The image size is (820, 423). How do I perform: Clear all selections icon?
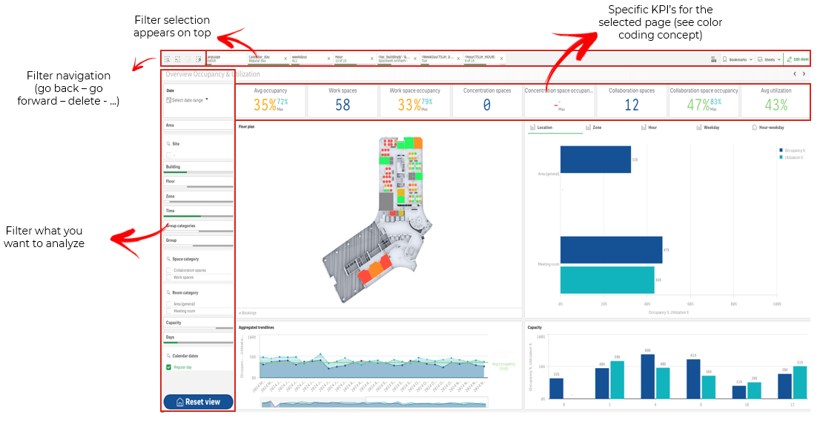click(x=199, y=59)
